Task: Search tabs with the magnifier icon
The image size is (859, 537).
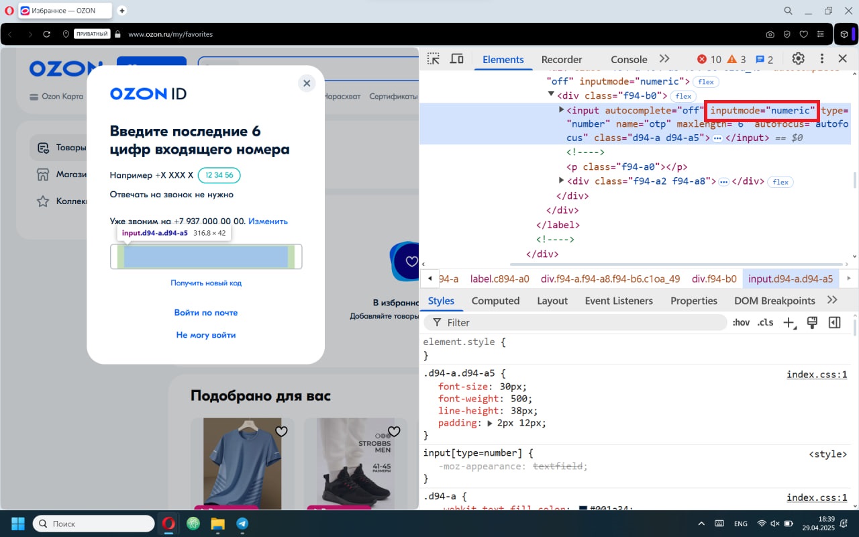Action: tap(789, 11)
